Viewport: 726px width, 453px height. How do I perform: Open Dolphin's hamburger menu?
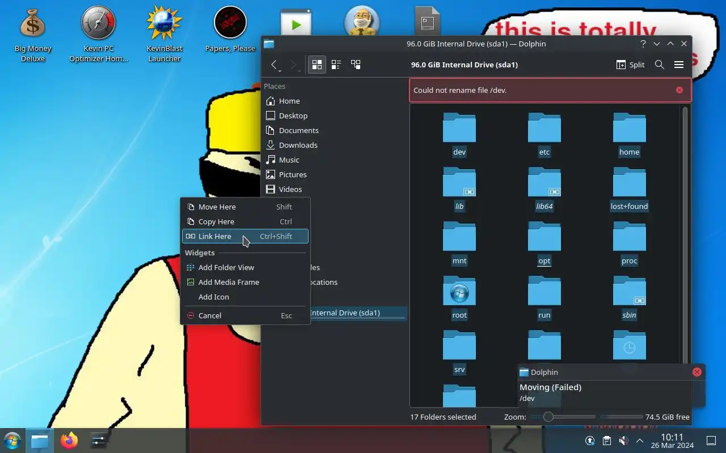(679, 65)
